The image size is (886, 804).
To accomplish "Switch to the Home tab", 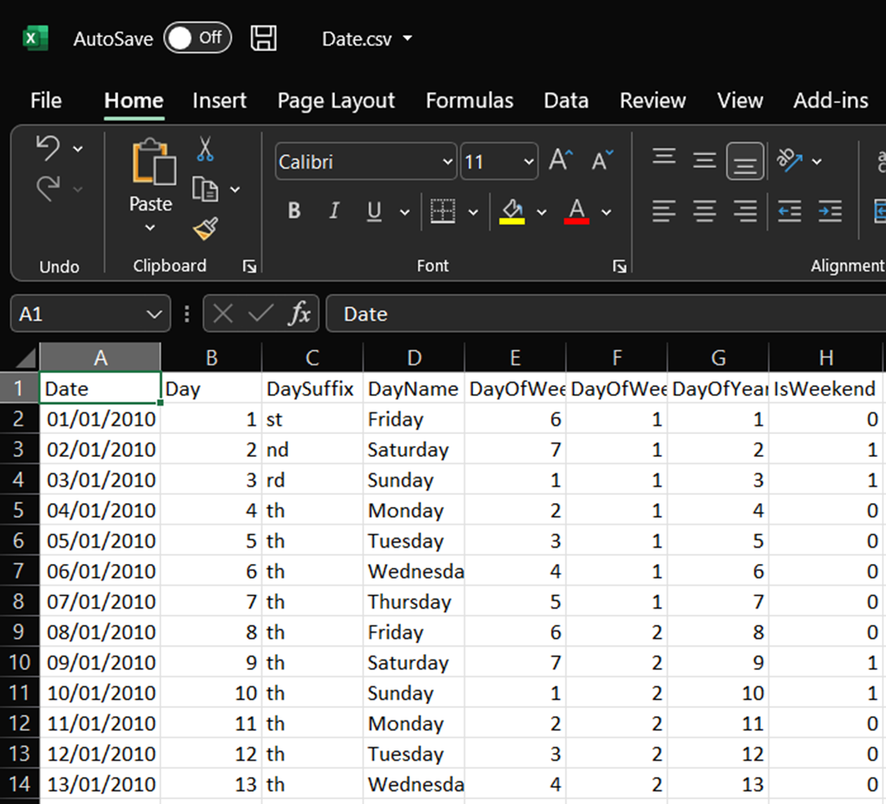I will 134,101.
